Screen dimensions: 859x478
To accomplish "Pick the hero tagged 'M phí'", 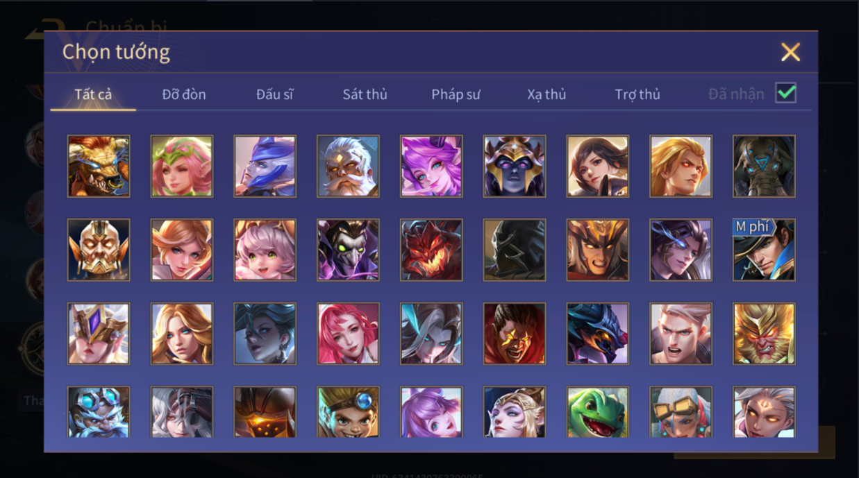I will (764, 250).
